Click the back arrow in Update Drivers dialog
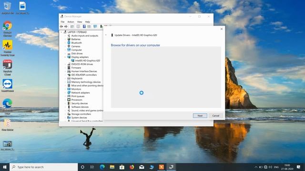 [106, 35]
